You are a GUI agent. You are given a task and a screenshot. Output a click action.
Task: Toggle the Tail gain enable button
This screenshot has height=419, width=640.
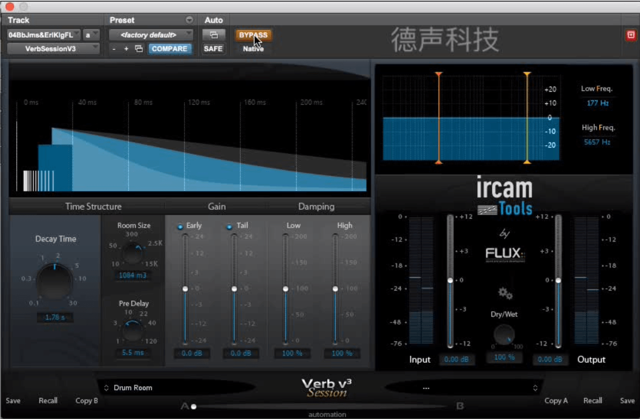tap(229, 227)
